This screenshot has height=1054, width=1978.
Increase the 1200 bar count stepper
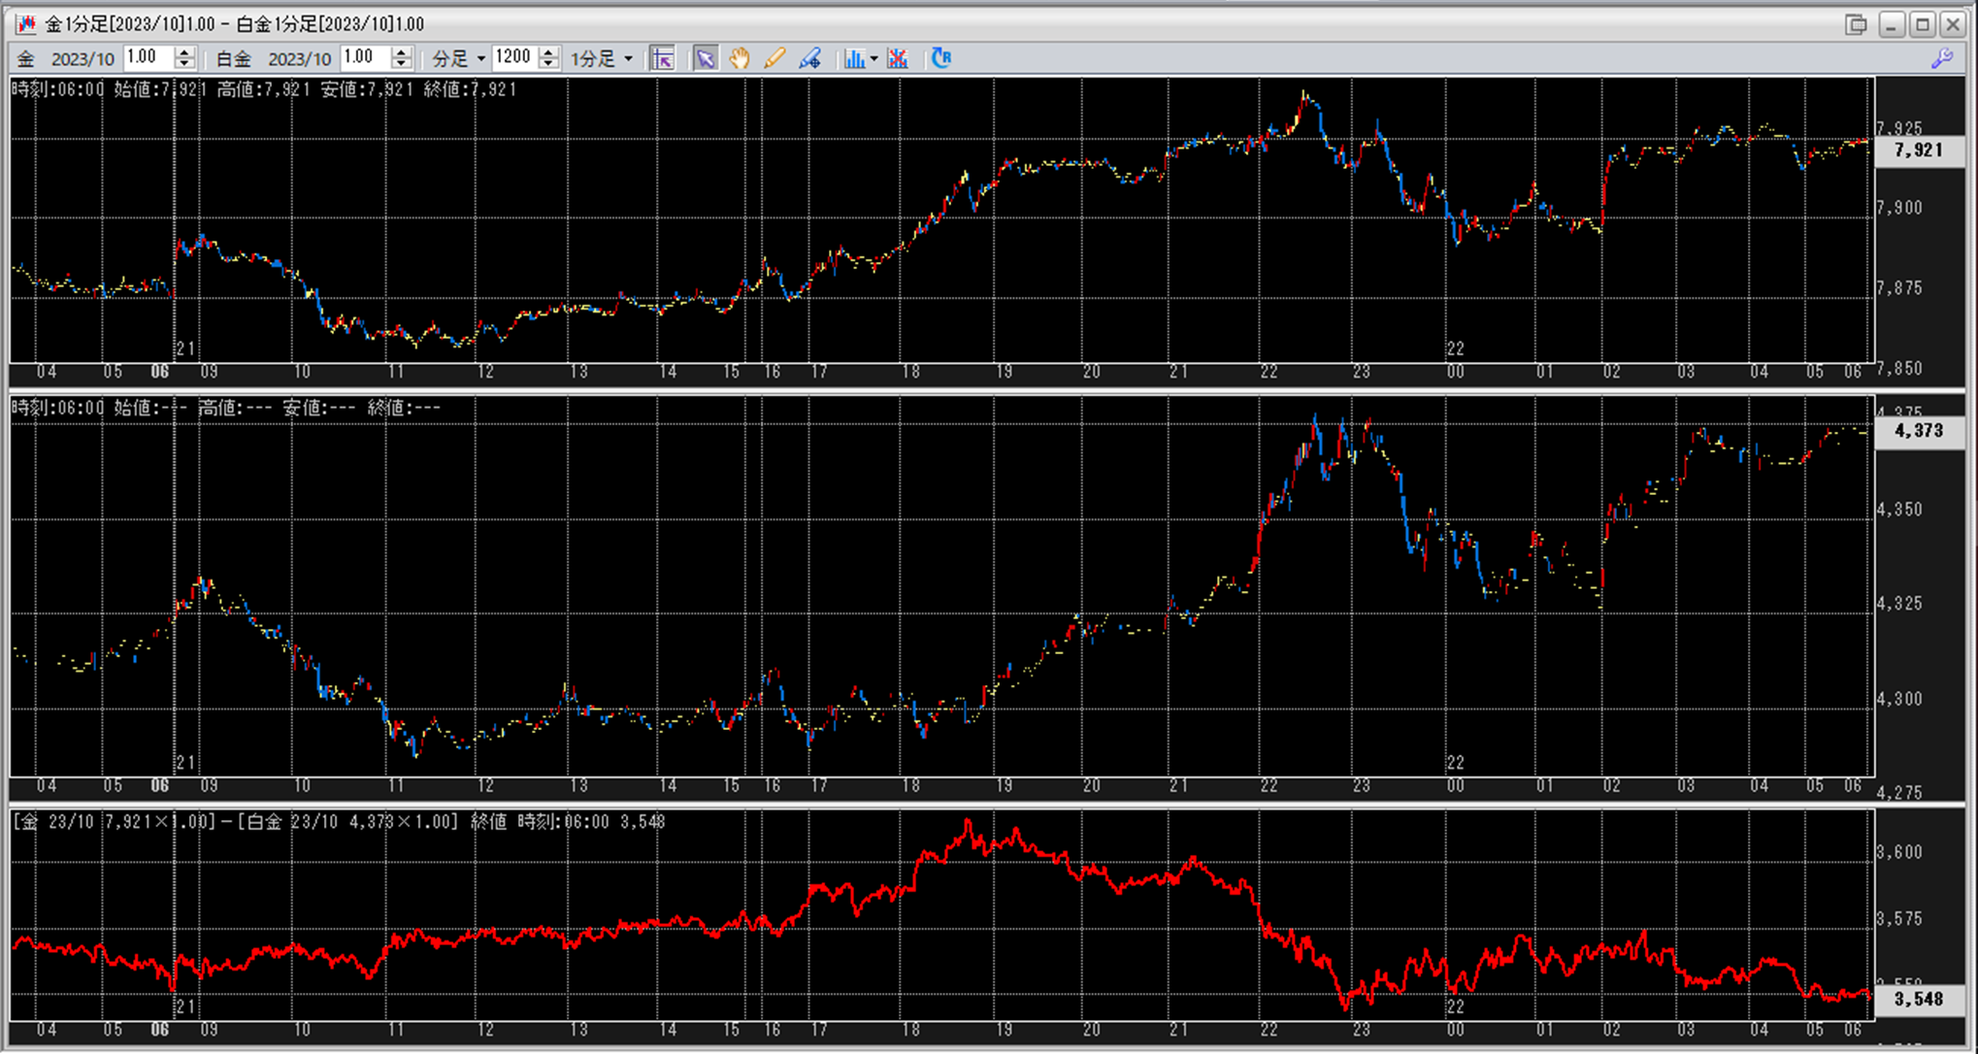tap(549, 52)
